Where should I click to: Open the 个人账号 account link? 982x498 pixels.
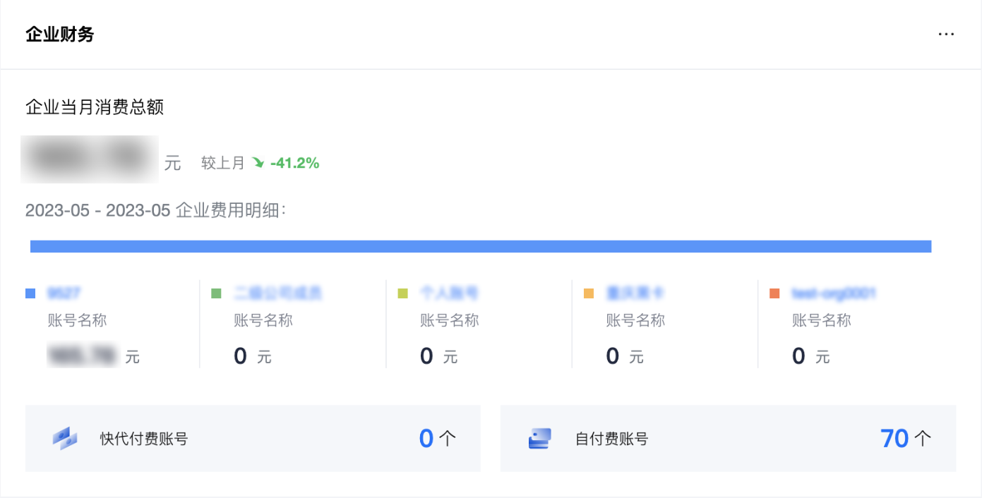point(449,293)
